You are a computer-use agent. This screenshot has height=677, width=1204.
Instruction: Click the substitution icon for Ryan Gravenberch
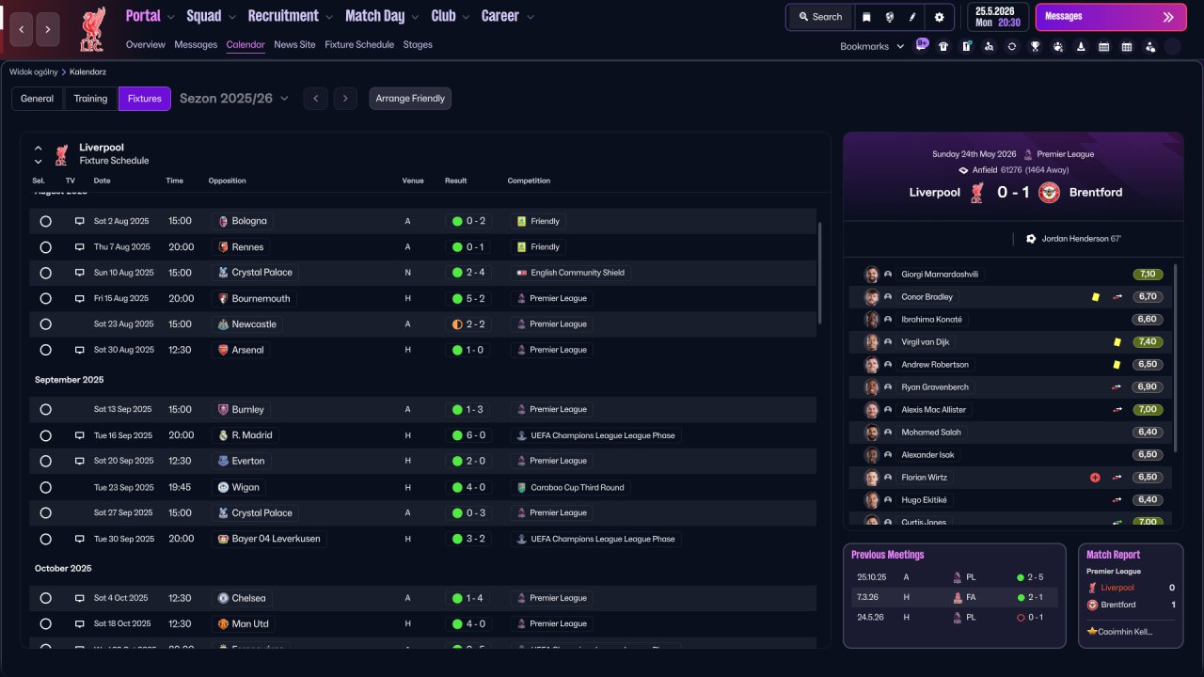[1117, 387]
